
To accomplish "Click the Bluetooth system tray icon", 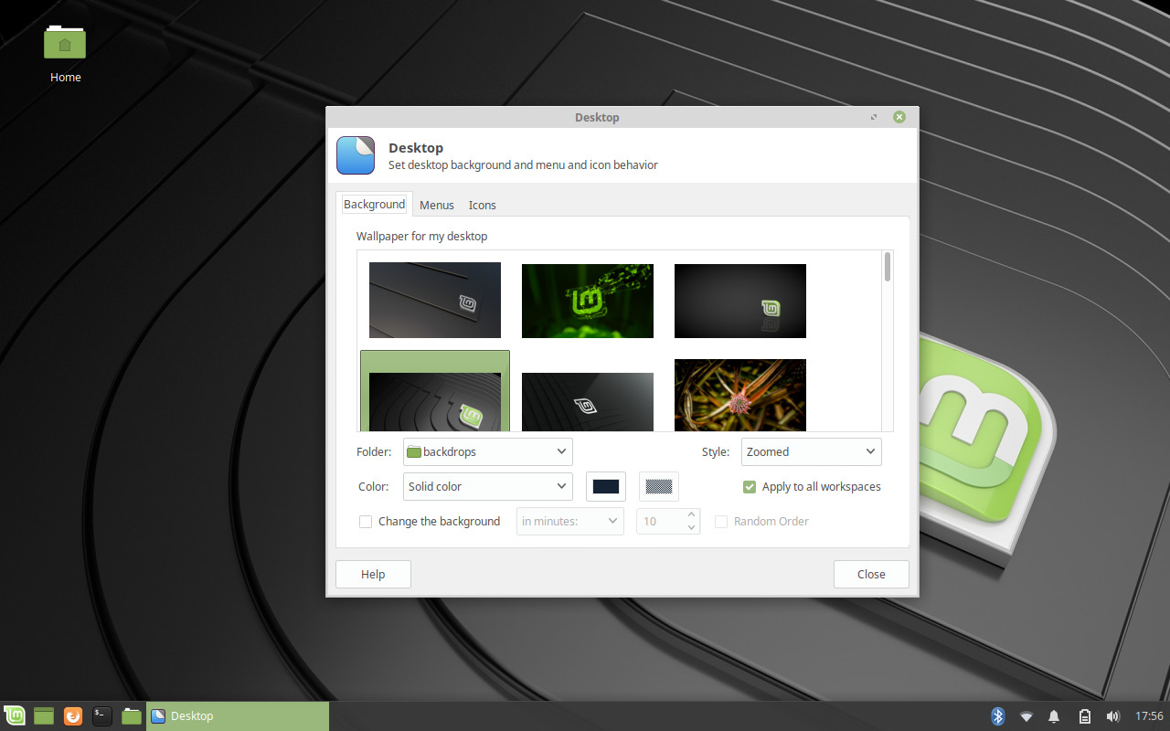I will coord(996,715).
